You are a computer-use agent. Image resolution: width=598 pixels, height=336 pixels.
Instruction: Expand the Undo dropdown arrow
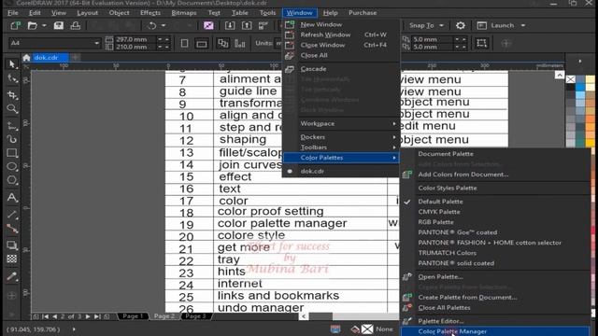(164, 25)
